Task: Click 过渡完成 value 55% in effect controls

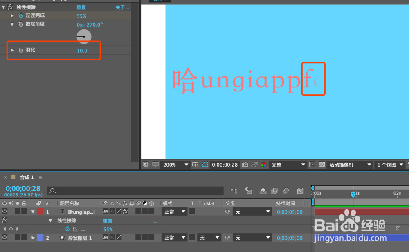Action: click(82, 16)
